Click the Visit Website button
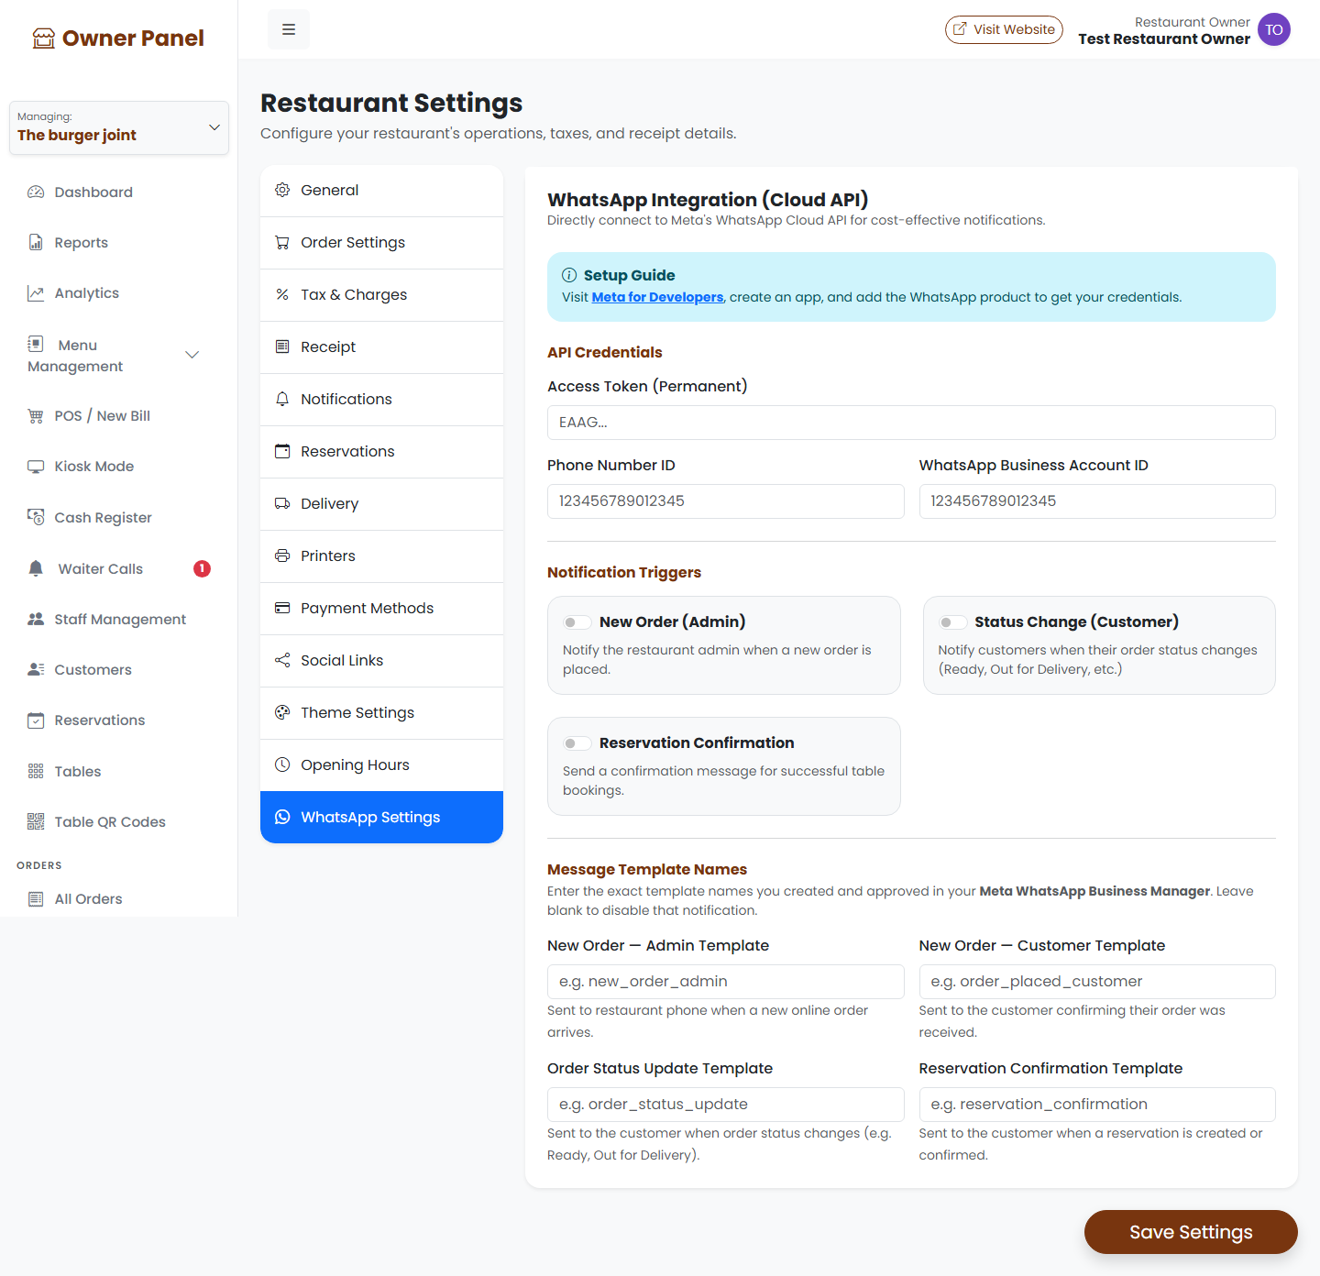Image resolution: width=1320 pixels, height=1276 pixels. [1004, 29]
